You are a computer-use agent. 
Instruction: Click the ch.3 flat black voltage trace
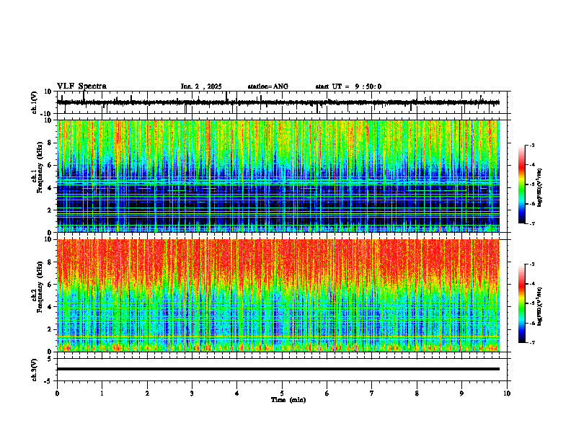pyautogui.click(x=278, y=369)
